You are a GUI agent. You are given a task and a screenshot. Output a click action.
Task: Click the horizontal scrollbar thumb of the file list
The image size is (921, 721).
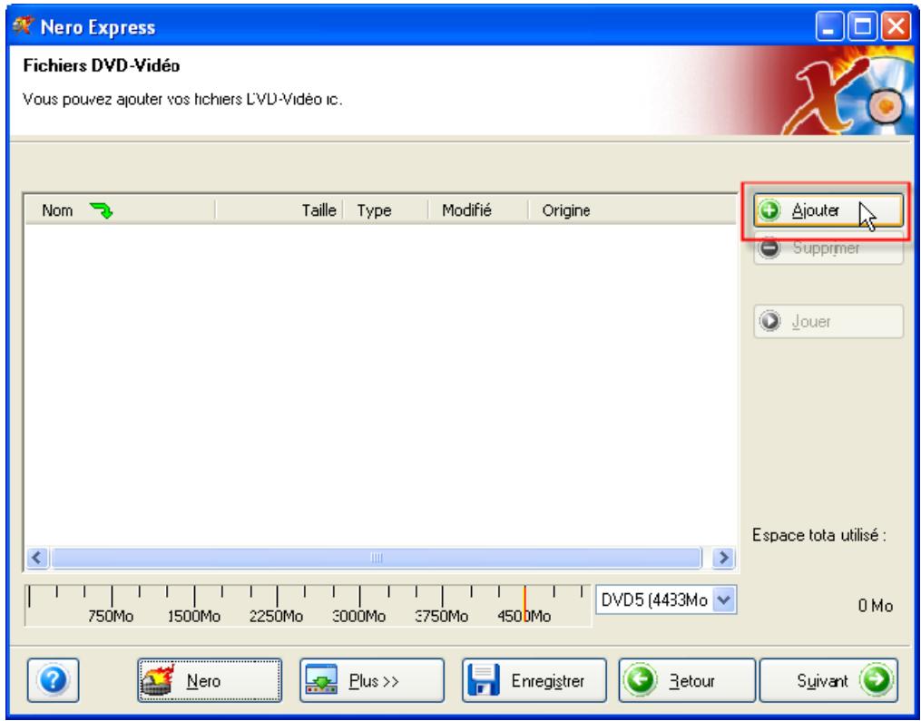[x=376, y=557]
